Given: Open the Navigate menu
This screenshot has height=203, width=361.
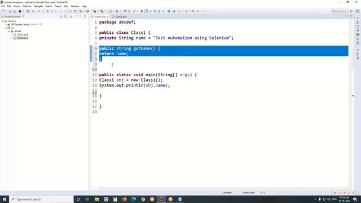Looking at the screenshot, I should coord(38,6).
